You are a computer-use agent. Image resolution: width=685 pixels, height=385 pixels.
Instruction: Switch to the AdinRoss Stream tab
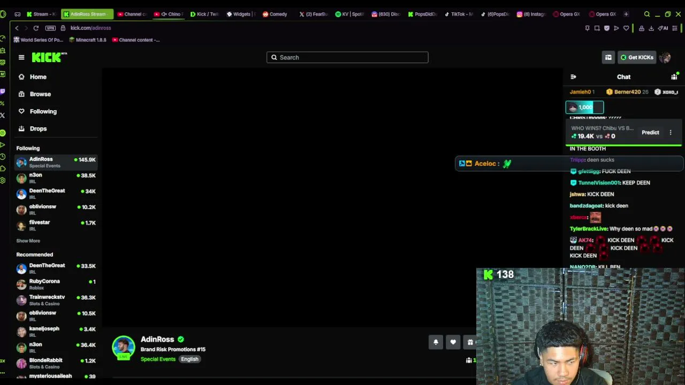(x=87, y=14)
